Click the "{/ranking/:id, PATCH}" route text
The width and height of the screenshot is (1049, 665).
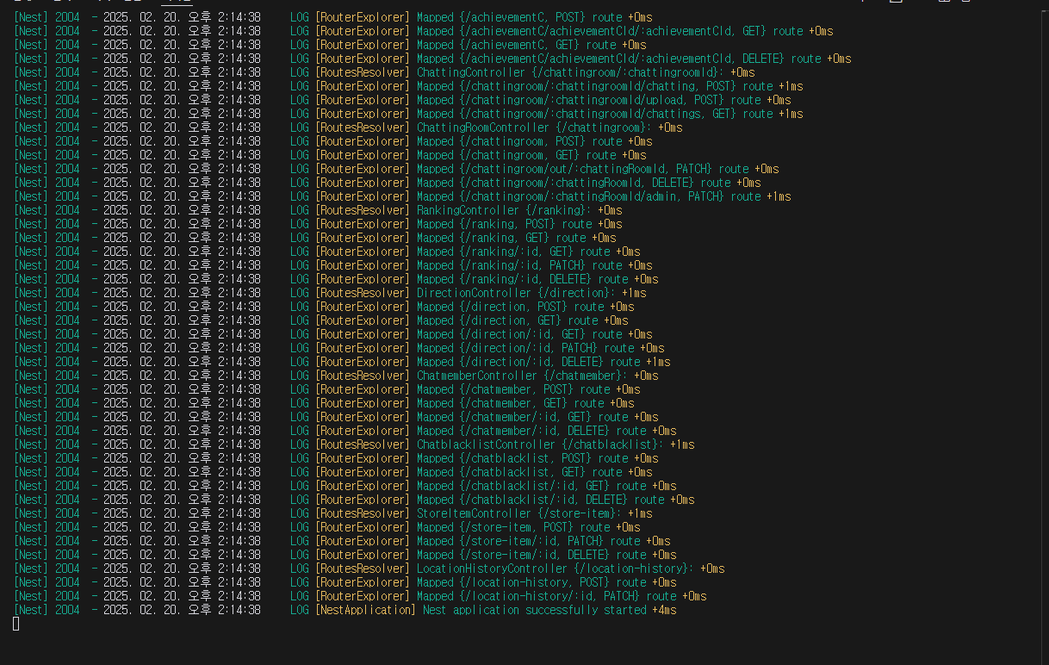tap(523, 265)
